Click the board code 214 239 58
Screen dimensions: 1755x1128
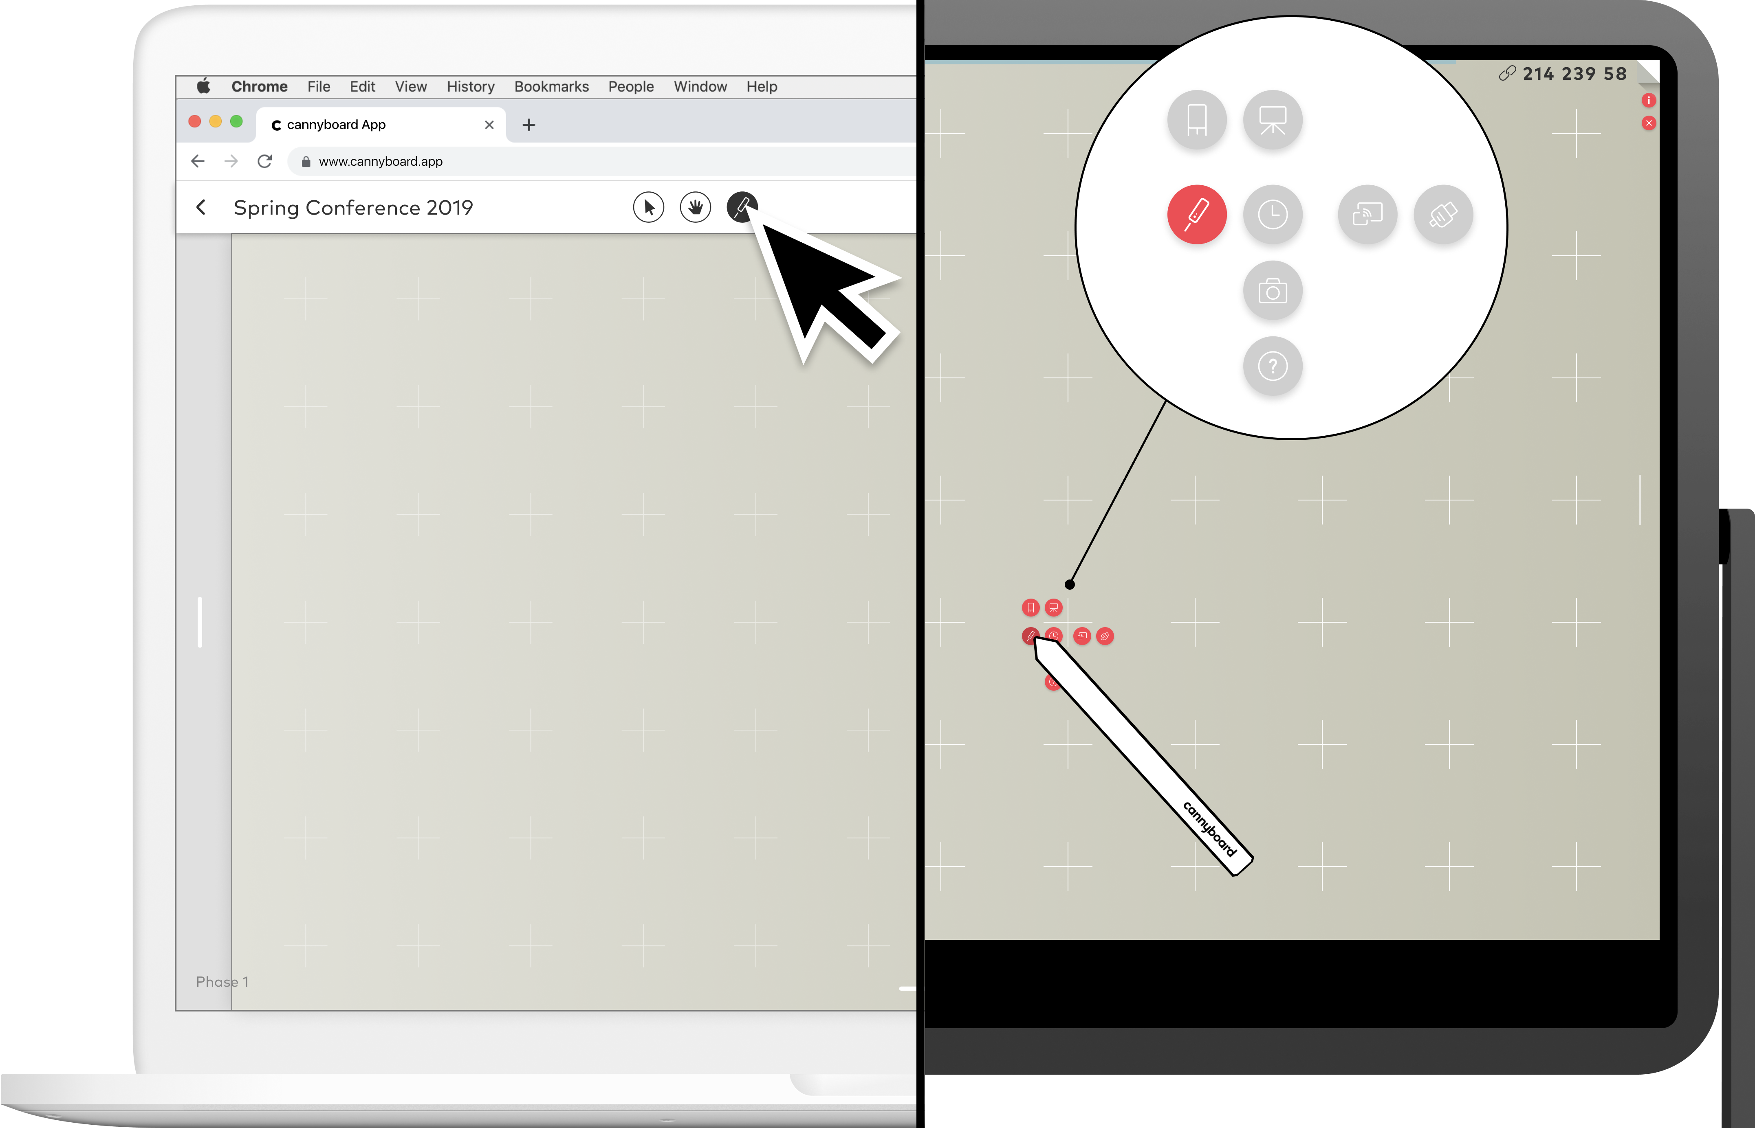1574,74
